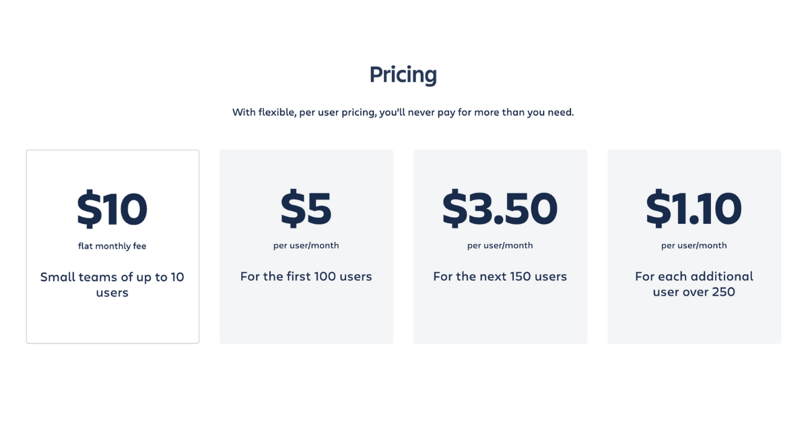Click the Pricing heading
The image size is (808, 422).
tap(403, 75)
